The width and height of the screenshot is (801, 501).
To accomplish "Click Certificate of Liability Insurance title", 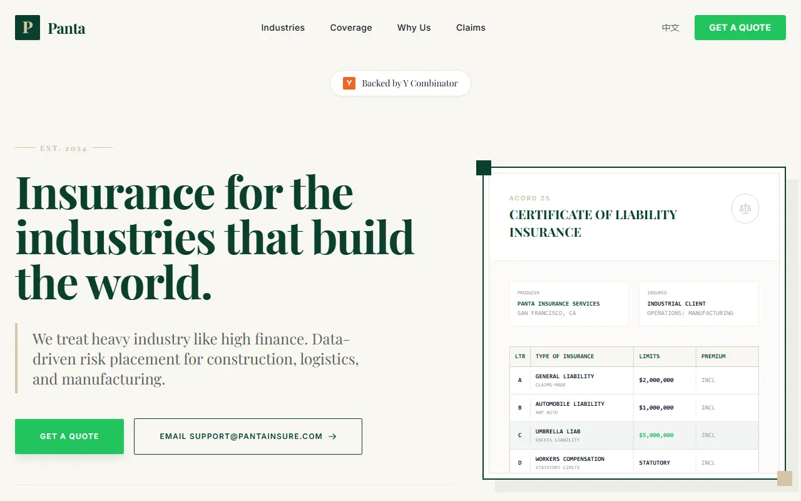I will click(593, 224).
